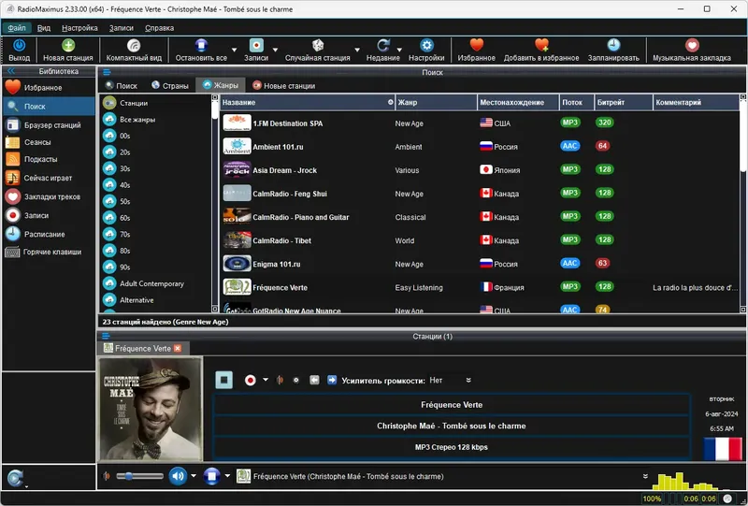This screenshot has width=748, height=506.
Task: Switch to the Новые станции tab
Action: click(284, 85)
